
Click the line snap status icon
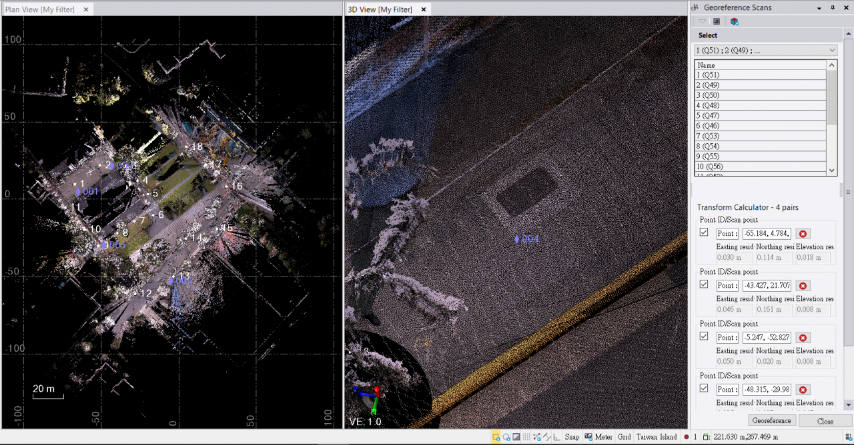click(547, 437)
